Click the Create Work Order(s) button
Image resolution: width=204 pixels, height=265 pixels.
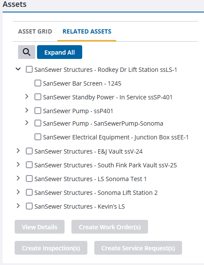110,227
